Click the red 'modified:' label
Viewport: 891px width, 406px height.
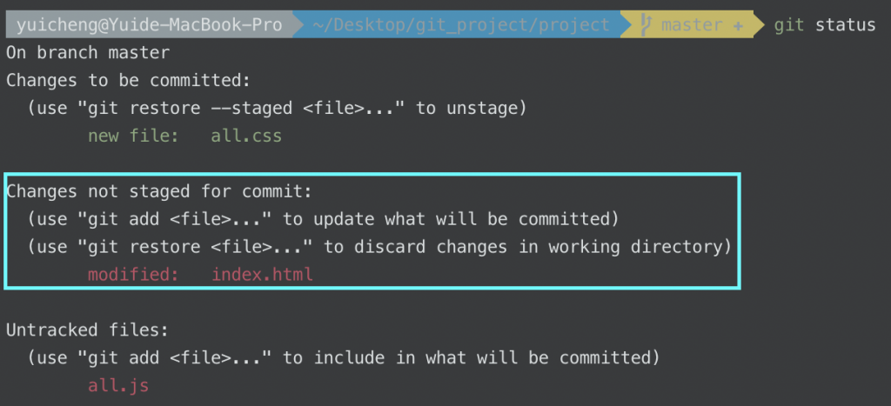coord(133,275)
